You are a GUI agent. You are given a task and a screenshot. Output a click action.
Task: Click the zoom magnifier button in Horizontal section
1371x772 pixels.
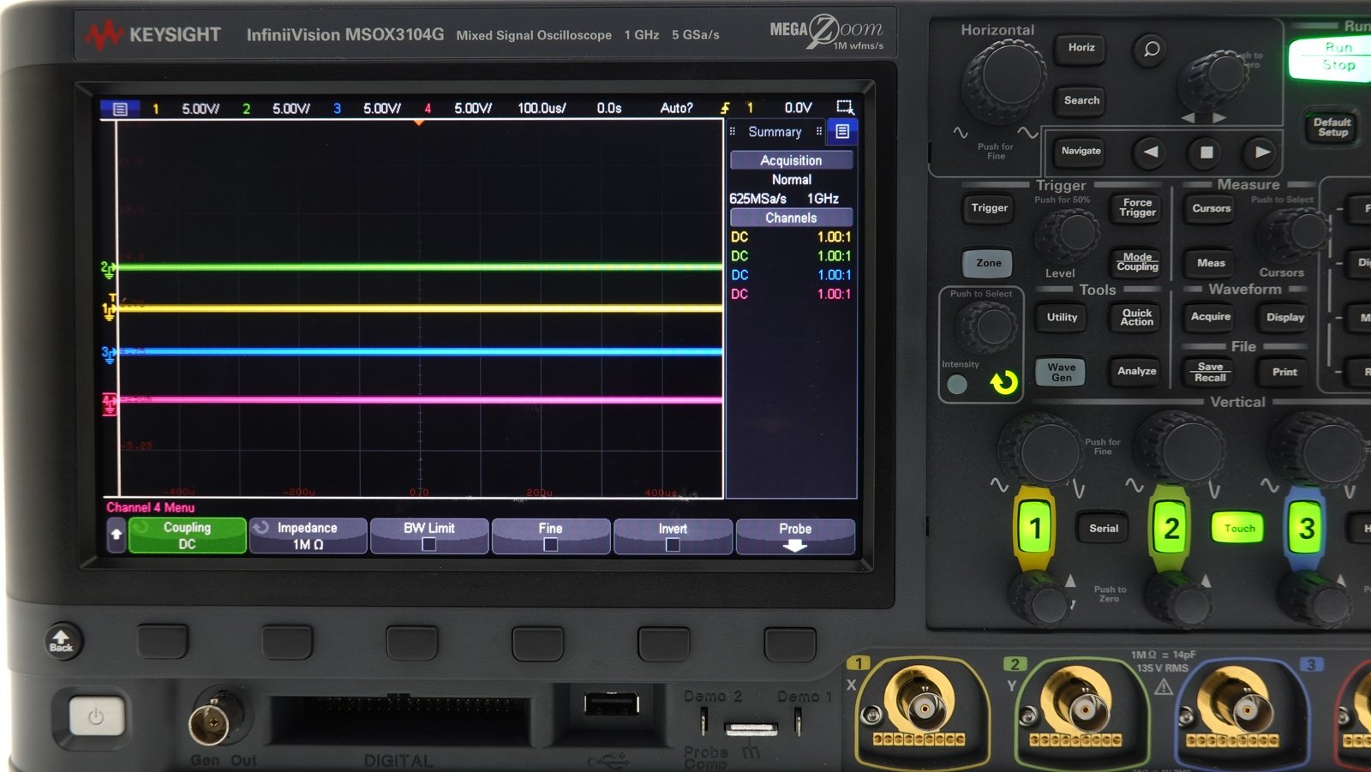[1151, 49]
